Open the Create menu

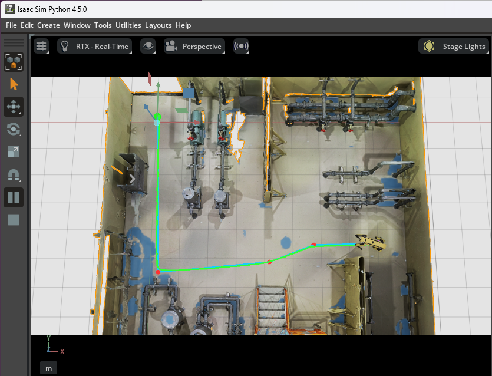click(x=48, y=25)
